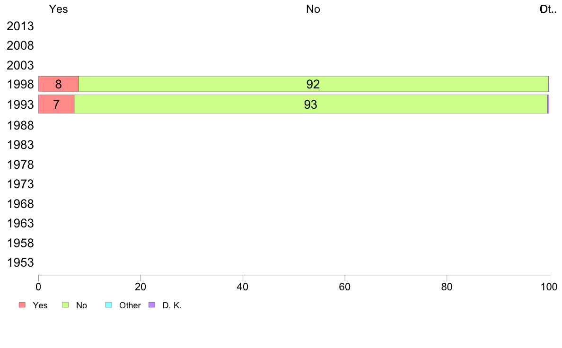Viewport: 562px width, 348px height.
Task: Click the red Yes legend swatch
Action: 22,305
